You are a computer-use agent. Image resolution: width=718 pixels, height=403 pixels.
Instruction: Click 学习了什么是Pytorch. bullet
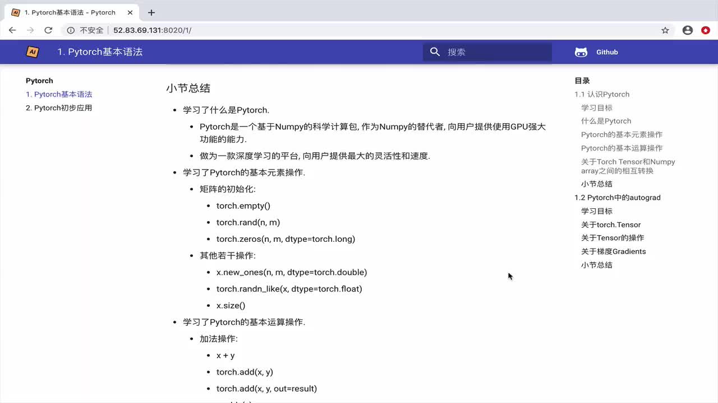[x=226, y=110]
